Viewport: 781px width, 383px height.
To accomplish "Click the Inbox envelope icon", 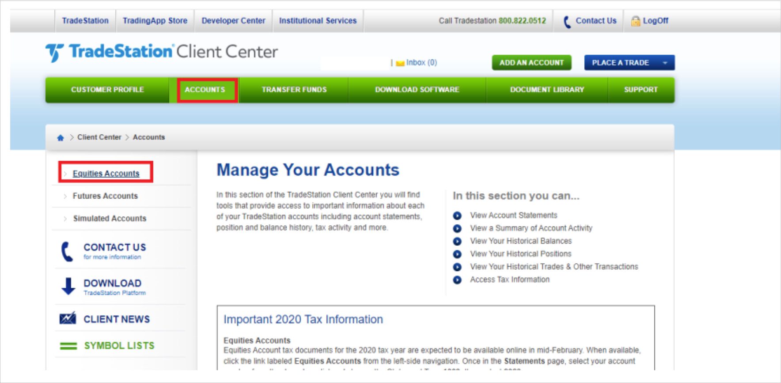I will [x=400, y=63].
